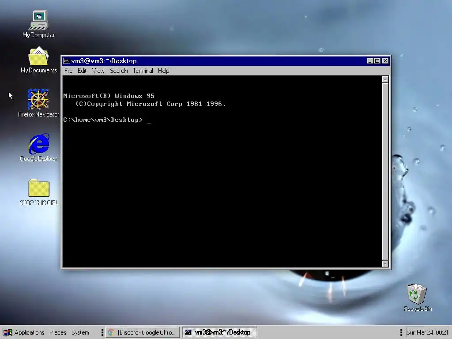Click the Copyright Microsoft Corp 1981-1996 line
Screen dimensions: 452x339
150,104
